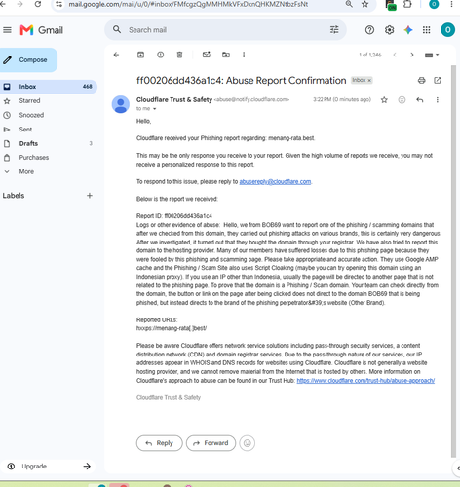Screen dimensions: 460x487
Task: Click the browser zoom magnifier icon
Action: pyautogui.click(x=349, y=4)
